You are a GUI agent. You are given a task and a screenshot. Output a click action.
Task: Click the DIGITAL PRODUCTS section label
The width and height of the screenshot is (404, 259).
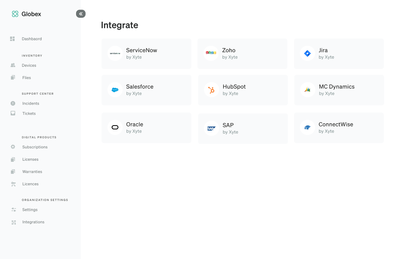point(39,137)
